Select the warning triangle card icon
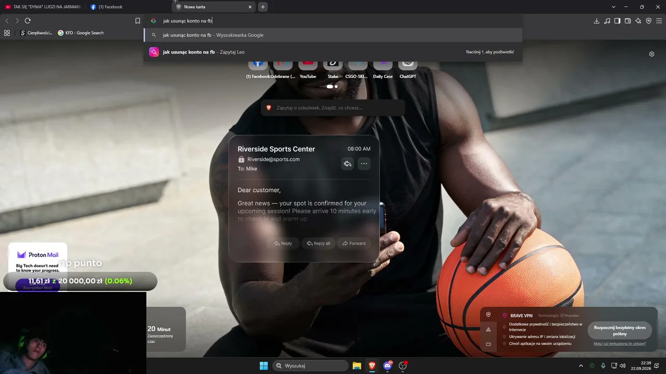 click(488, 329)
